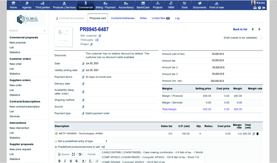Click the Back to list link
This screenshot has width=277, height=163.
(x=240, y=29)
